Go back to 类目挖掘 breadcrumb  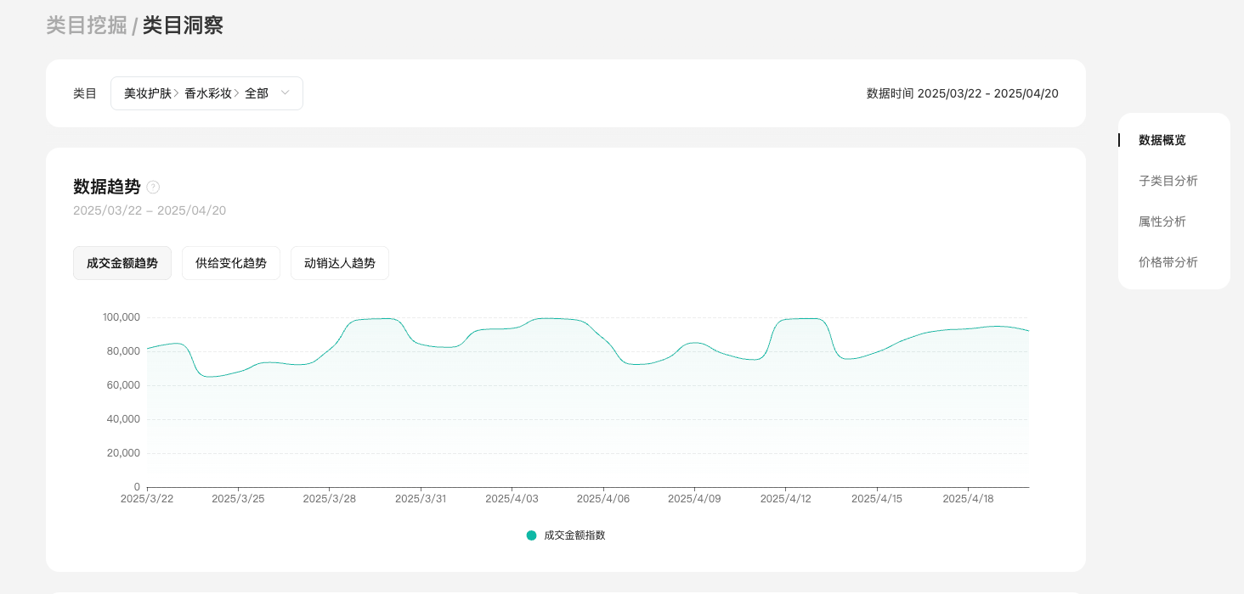click(x=87, y=25)
